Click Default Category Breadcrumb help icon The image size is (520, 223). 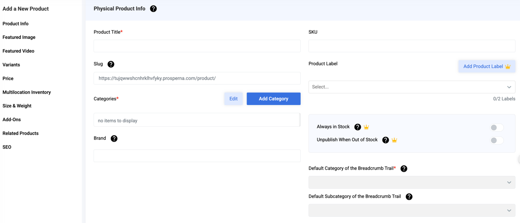[404, 169]
